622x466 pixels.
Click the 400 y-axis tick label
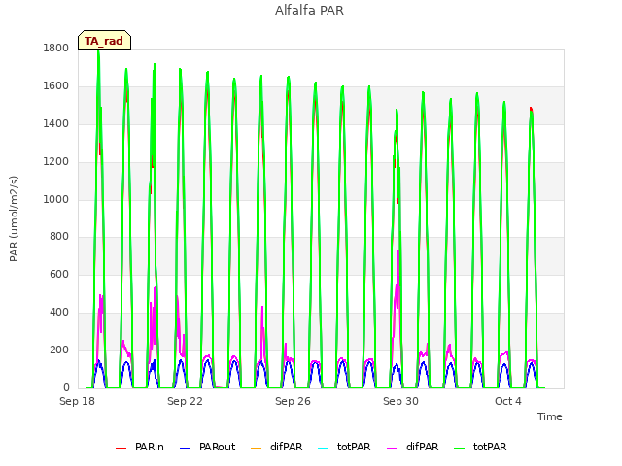(x=59, y=313)
